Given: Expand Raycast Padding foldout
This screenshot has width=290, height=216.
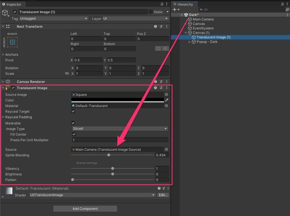Looking at the screenshot, I should click(3, 117).
